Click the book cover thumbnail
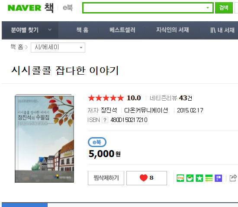238x207 pixels. pos(44,138)
